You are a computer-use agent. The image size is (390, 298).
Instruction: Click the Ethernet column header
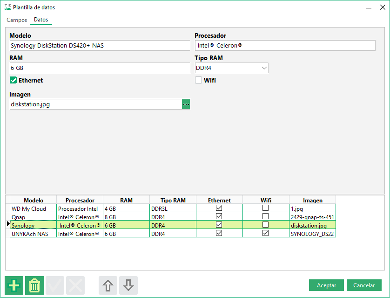(219, 200)
